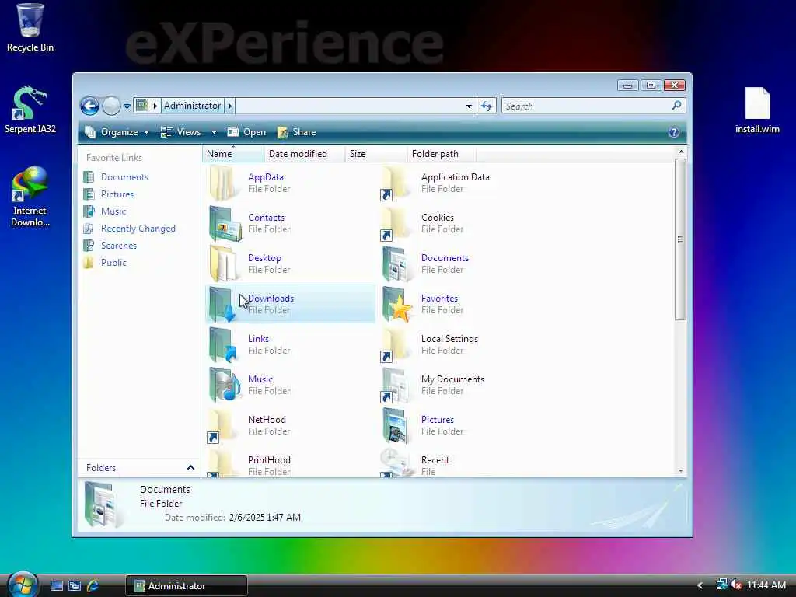Viewport: 796px width, 597px height.
Task: Click Open in the toolbar
Action: point(246,132)
